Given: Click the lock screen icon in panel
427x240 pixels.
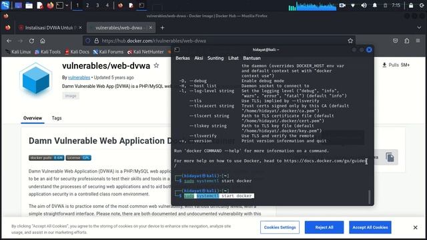Looking at the screenshot, I should (x=411, y=5).
